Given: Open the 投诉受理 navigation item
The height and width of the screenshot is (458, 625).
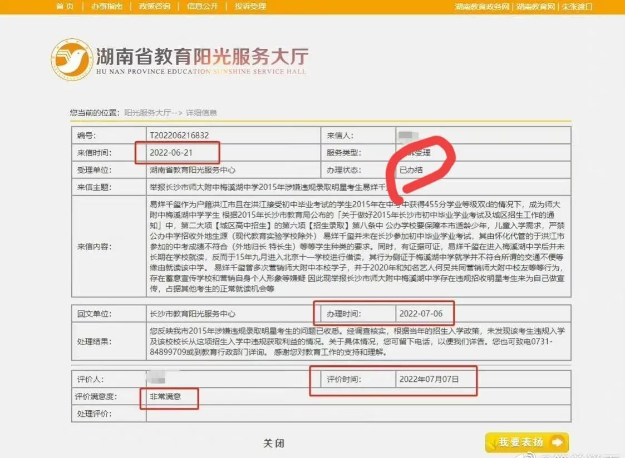Looking at the screenshot, I should [250, 6].
